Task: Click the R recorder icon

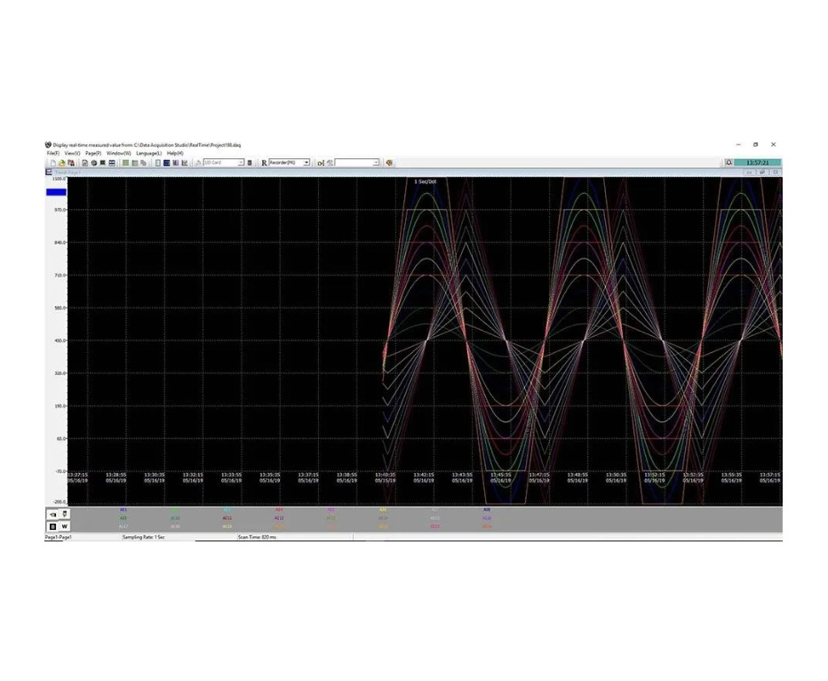Action: 264,163
